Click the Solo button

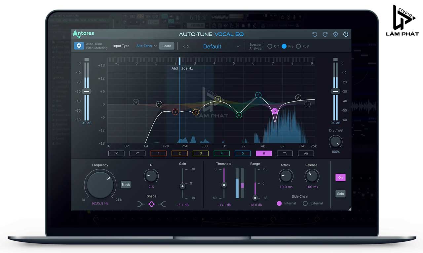(340, 194)
